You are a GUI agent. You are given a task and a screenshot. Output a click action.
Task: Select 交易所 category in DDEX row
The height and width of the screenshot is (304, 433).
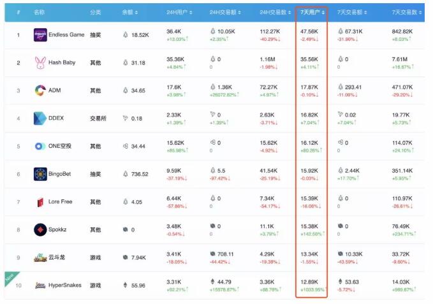[x=98, y=119]
